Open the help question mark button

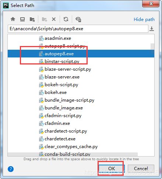tap(11, 169)
